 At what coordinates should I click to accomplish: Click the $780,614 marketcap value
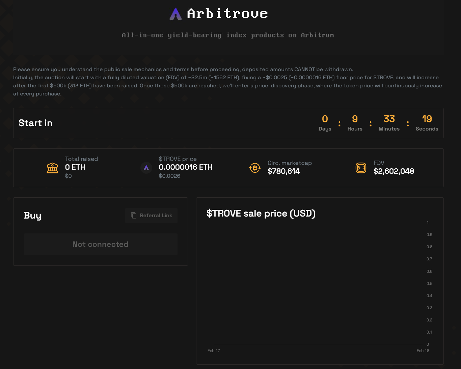283,171
